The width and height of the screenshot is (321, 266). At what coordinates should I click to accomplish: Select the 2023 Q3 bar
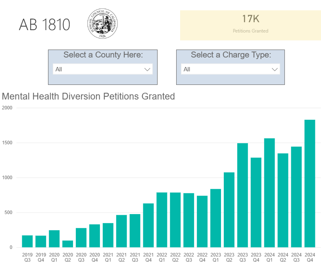pyautogui.click(x=242, y=195)
